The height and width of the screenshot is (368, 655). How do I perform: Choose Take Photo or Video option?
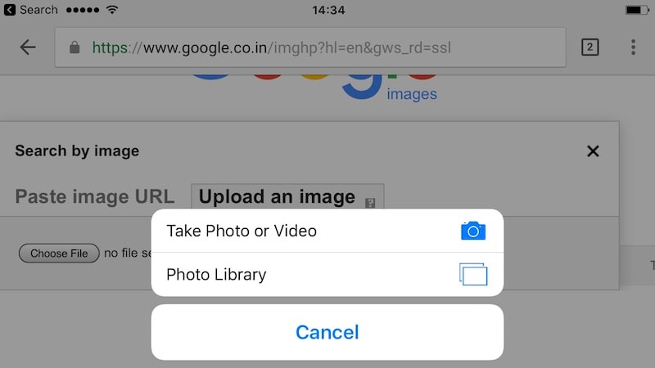[x=327, y=231]
